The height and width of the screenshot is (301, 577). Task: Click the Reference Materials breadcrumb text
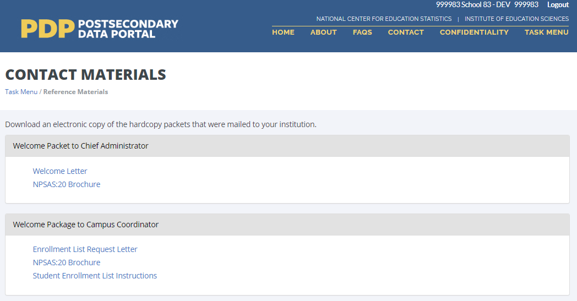tap(75, 92)
